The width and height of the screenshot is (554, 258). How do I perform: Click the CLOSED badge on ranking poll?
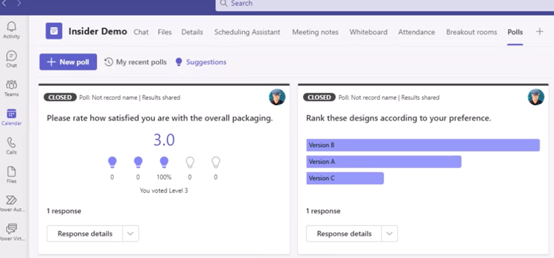point(320,97)
